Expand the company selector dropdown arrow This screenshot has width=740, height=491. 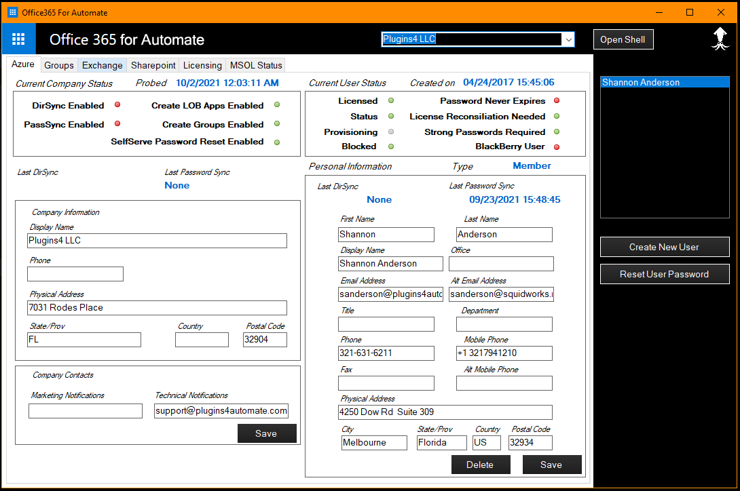coord(569,39)
